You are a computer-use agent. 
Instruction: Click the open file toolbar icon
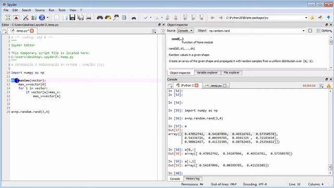tap(65, 17)
